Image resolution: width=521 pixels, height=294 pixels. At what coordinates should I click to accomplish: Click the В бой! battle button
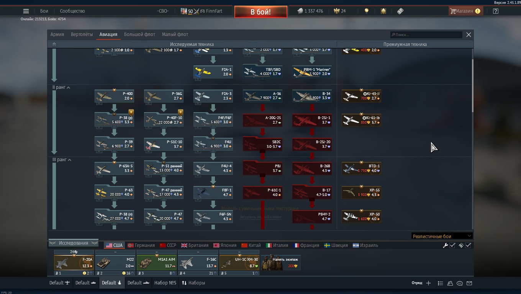point(261,12)
